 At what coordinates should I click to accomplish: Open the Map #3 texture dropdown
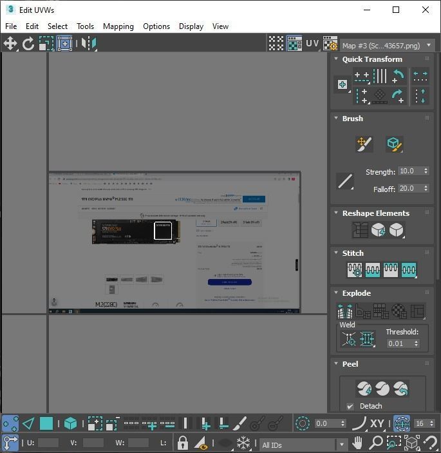388,46
